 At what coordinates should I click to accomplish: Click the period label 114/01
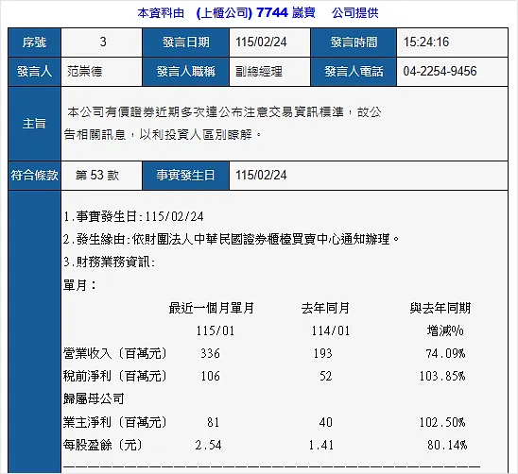[331, 330]
